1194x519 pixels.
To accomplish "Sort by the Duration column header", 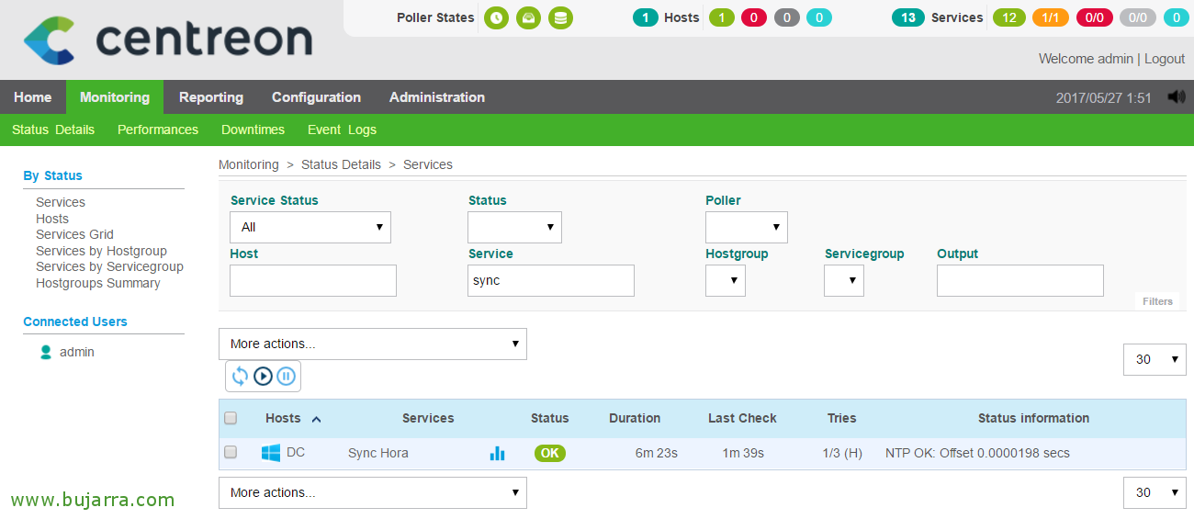I will 635,418.
